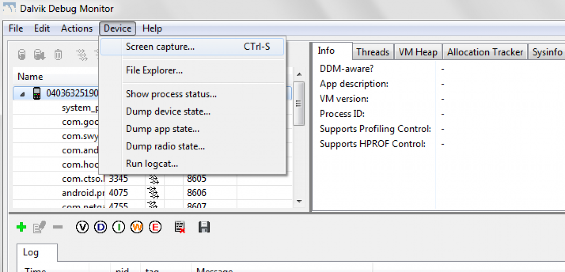
Task: Click the Warning (W) log level icon
Action: [x=137, y=228]
